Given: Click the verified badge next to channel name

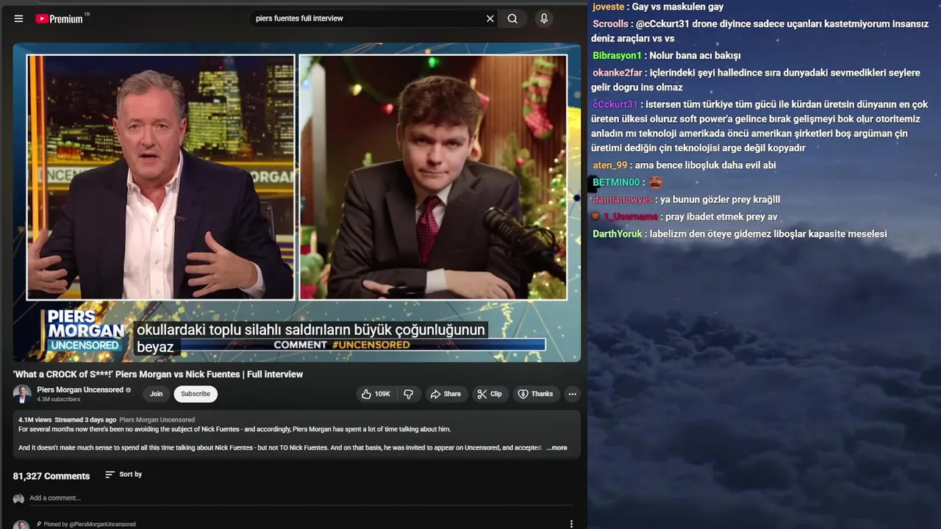Looking at the screenshot, I should click(128, 390).
